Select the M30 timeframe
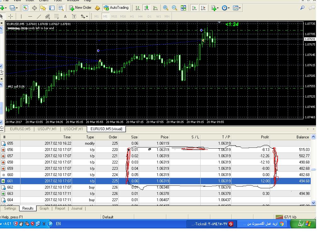Screen dimensions: 322x241 pyautogui.click(x=123, y=16)
